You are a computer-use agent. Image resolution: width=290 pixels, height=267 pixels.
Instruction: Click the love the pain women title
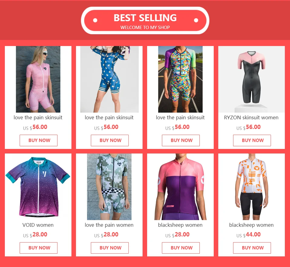coord(109,225)
